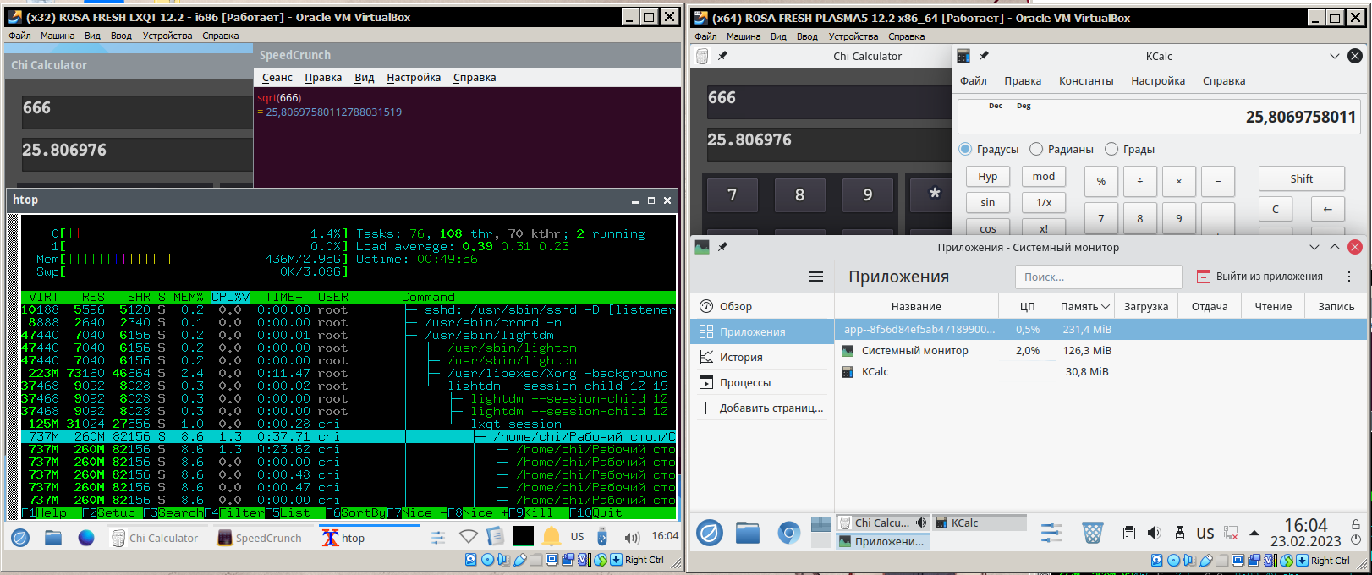
Task: Open the KCalc title bar chevron dropdown
Action: (1334, 56)
